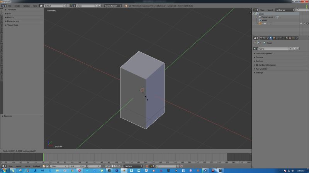Switch to Modifiers properties tab icon
309x173 pixels.
[280, 38]
